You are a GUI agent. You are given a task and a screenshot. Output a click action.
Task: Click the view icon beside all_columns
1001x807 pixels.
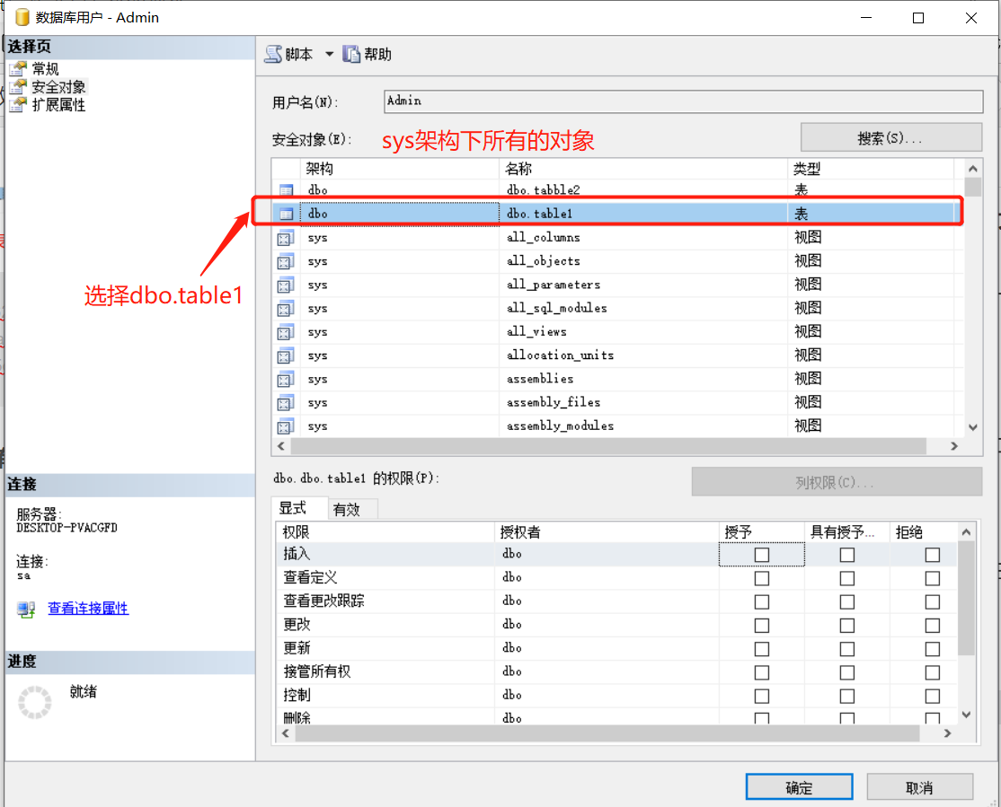284,237
